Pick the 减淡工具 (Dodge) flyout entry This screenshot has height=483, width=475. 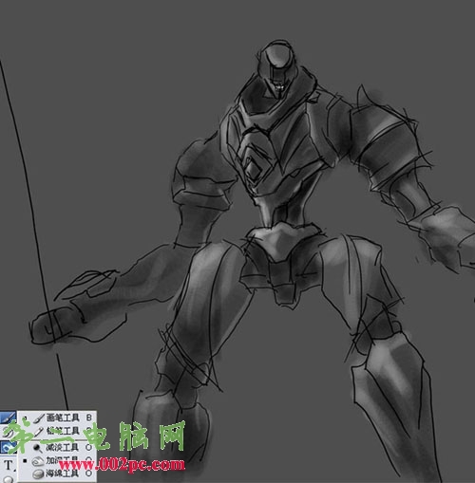[x=57, y=448]
